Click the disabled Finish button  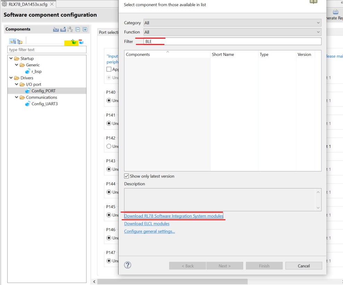click(x=264, y=266)
